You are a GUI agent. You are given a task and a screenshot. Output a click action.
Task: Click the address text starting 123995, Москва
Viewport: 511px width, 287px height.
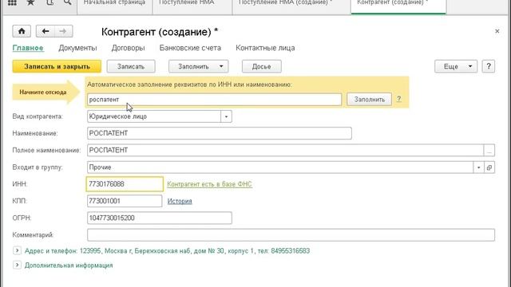(195, 251)
